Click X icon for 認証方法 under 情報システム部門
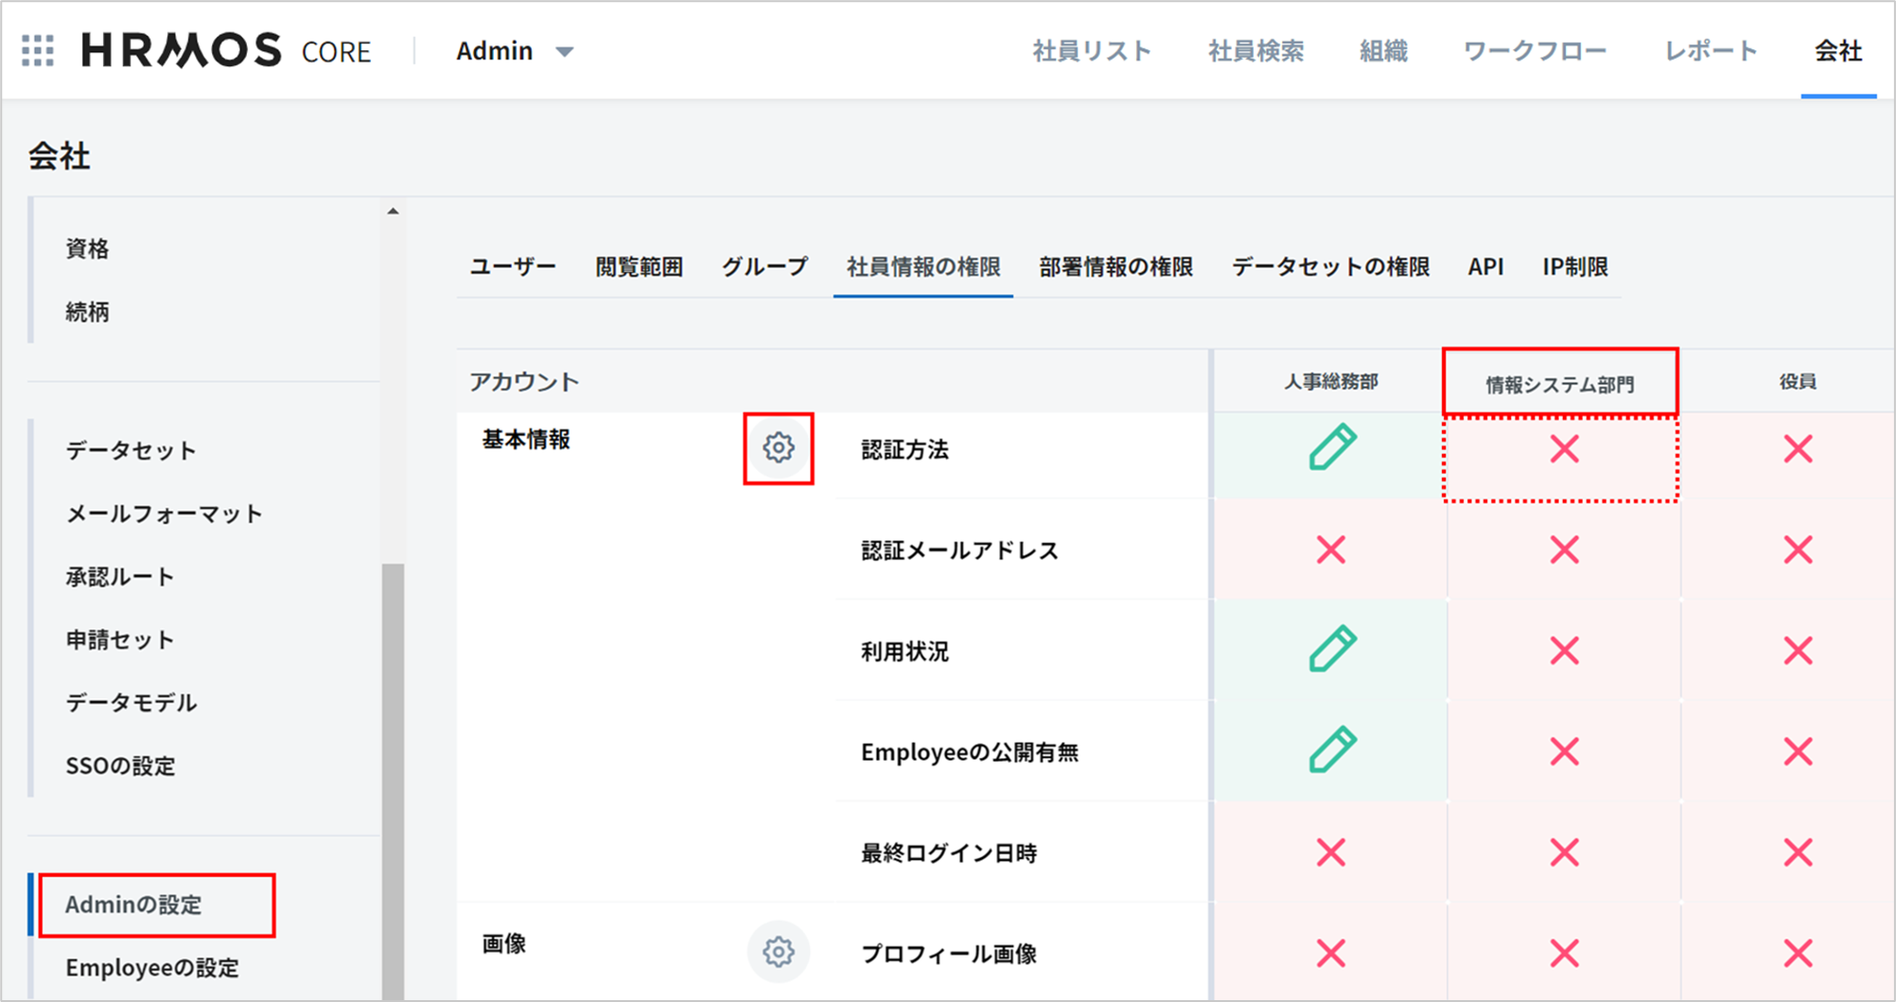The image size is (1896, 1002). click(1564, 449)
